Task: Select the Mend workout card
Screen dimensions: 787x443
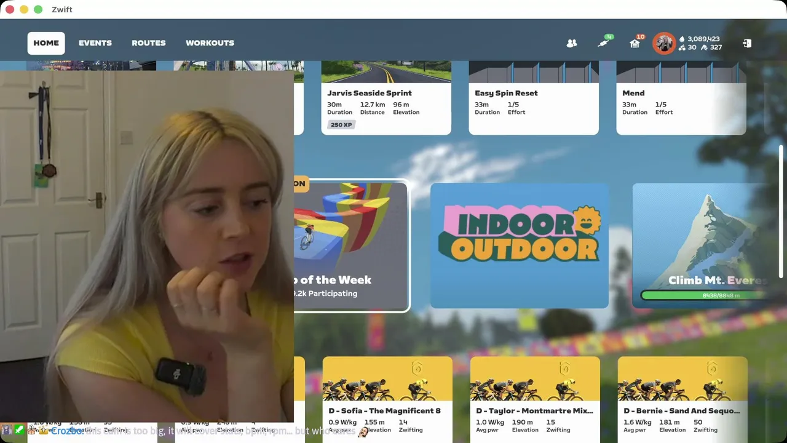Action: click(681, 98)
